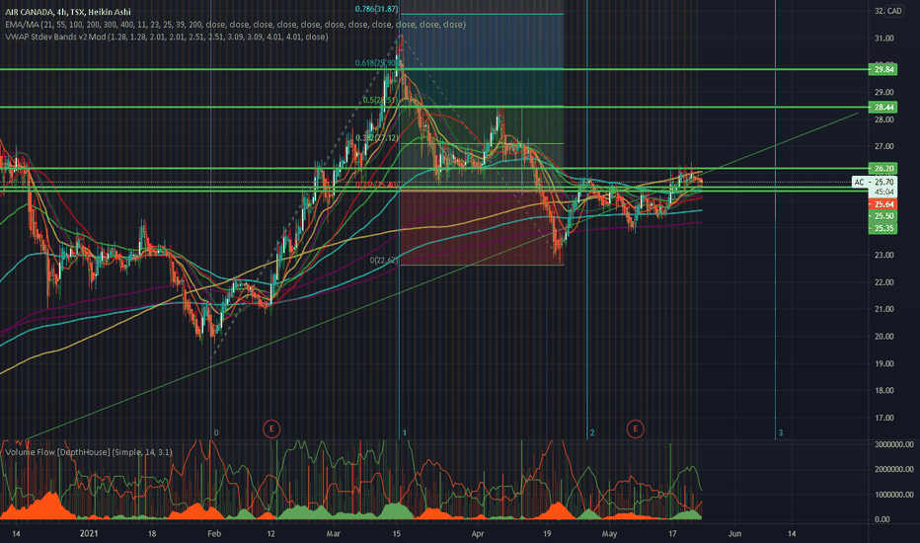Click the 27.00 price axis value
920x543 pixels.
click(x=884, y=146)
